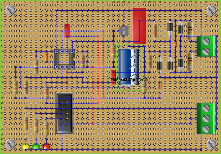Select the green LED
This screenshot has height=154, width=221.
coord(36,147)
